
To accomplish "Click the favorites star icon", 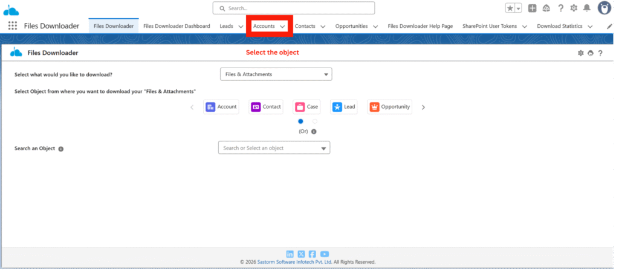I will 510,8.
